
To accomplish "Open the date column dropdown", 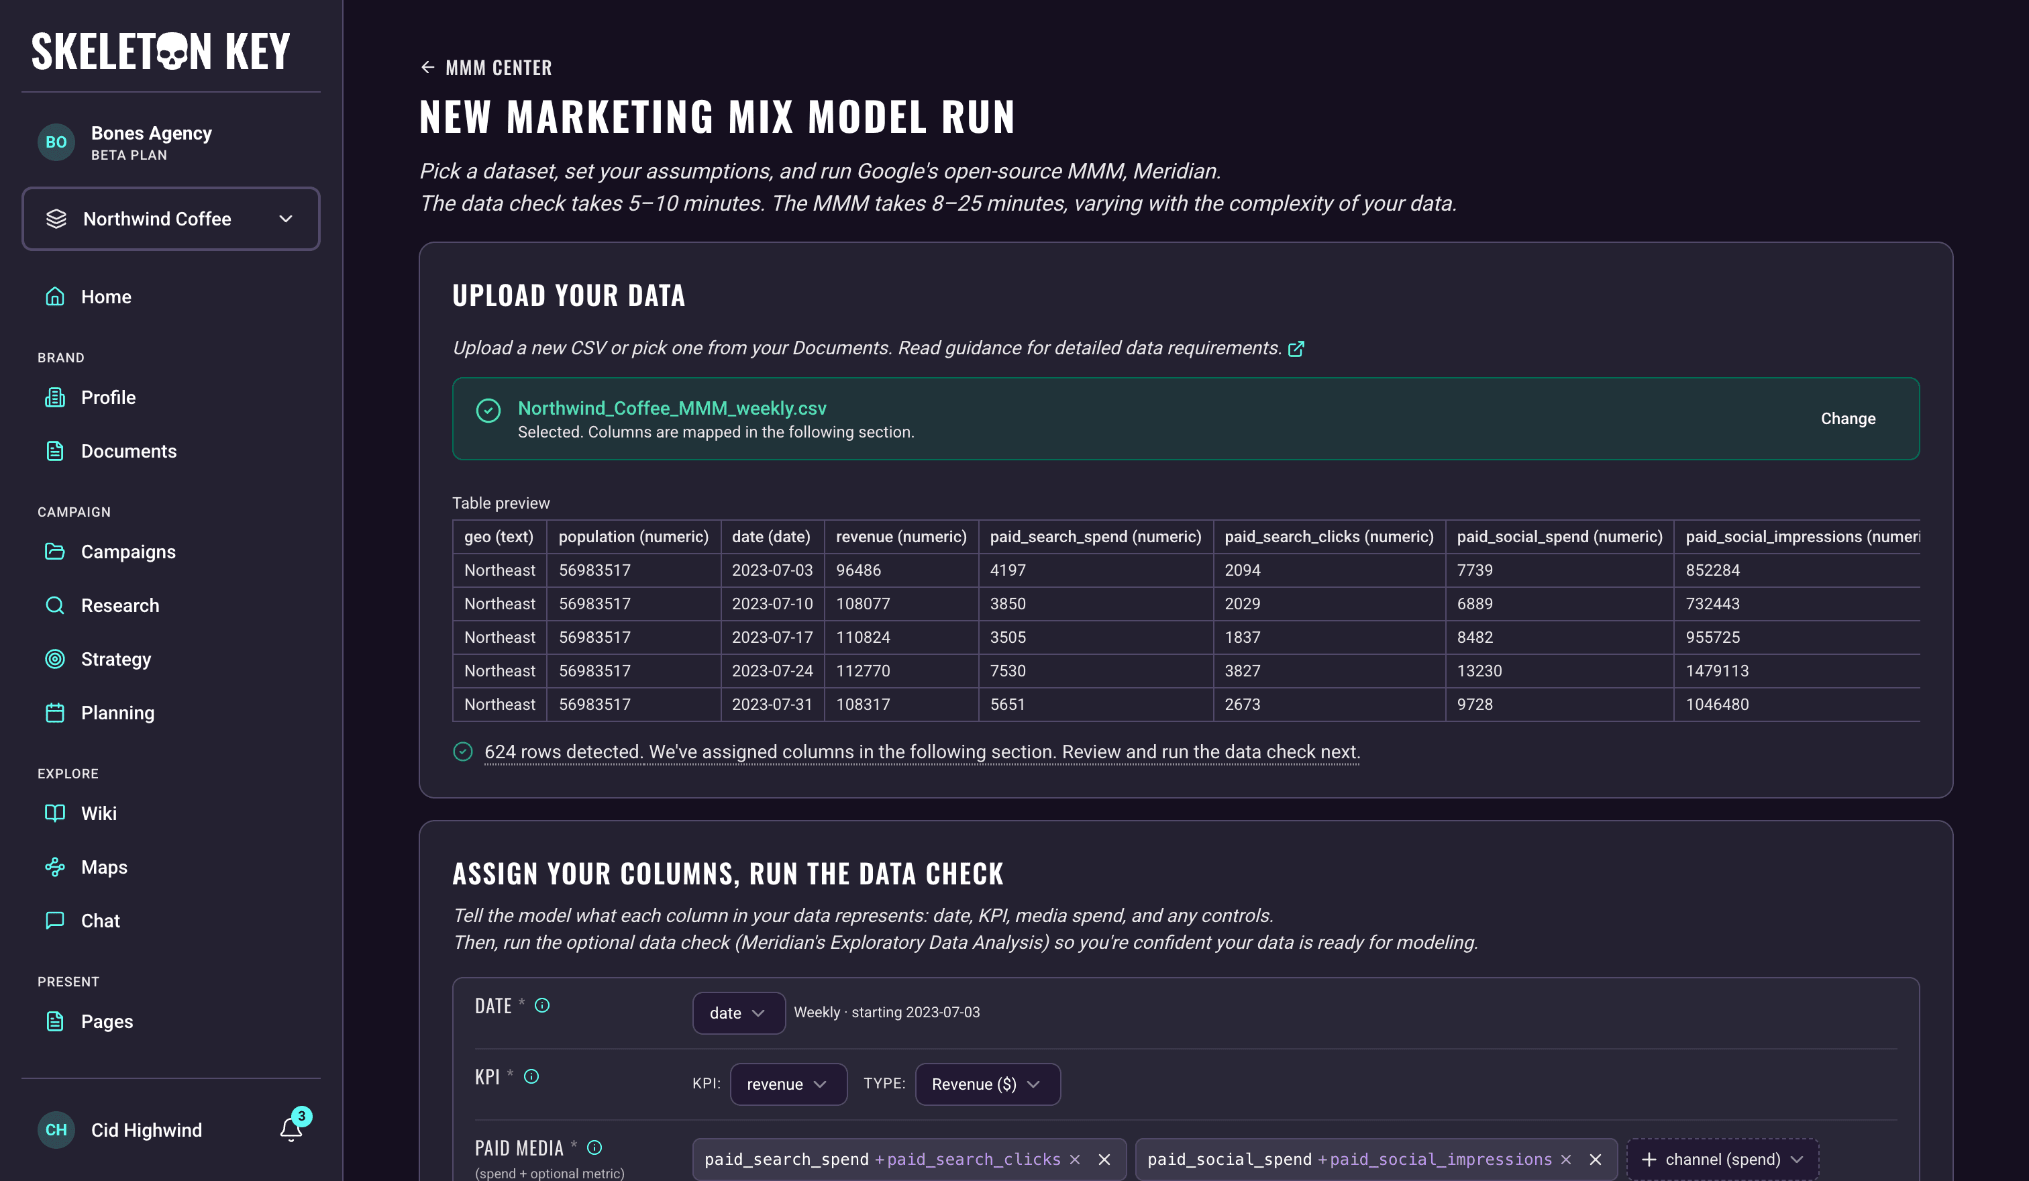I will pos(738,1013).
